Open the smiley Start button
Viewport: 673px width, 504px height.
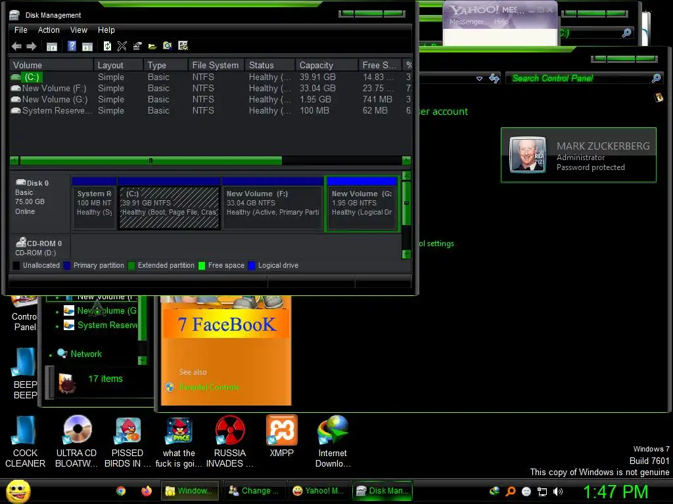pos(18,491)
